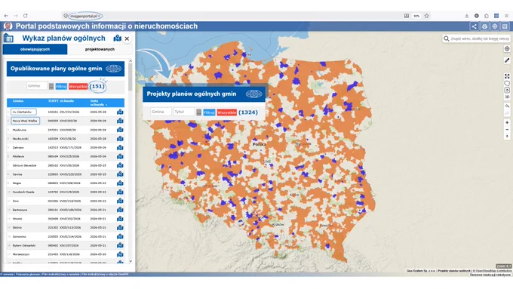The width and height of the screenshot is (513, 289).
Task: Click building list icon at panel top-left
Action: [x=8, y=38]
